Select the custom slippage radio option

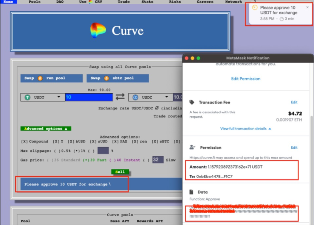coord(91,151)
